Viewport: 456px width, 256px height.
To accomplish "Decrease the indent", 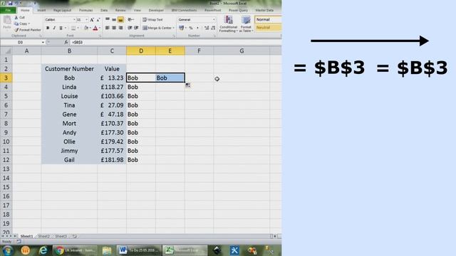I will pyautogui.click(x=130, y=28).
